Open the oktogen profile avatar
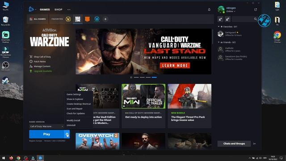This screenshot has height=161, width=286. pyautogui.click(x=221, y=9)
